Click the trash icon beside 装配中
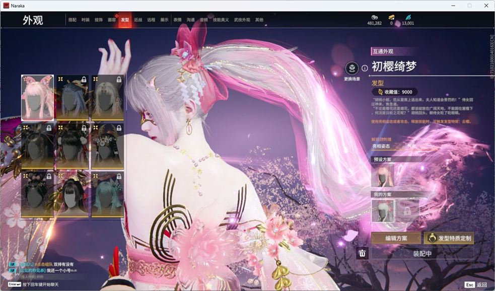495x291 pixels. click(362, 253)
